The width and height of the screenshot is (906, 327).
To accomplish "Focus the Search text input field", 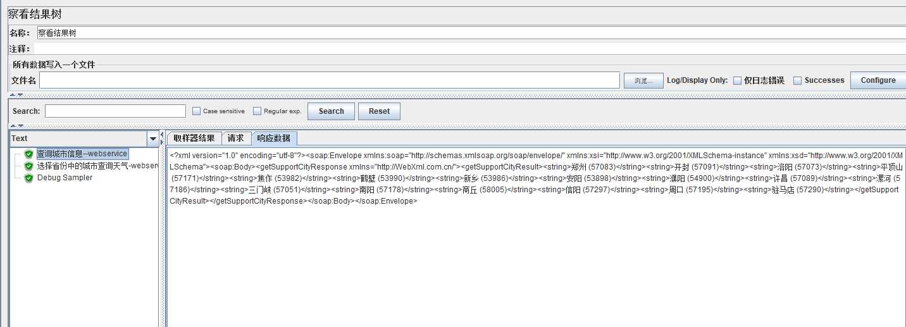I will [x=115, y=111].
